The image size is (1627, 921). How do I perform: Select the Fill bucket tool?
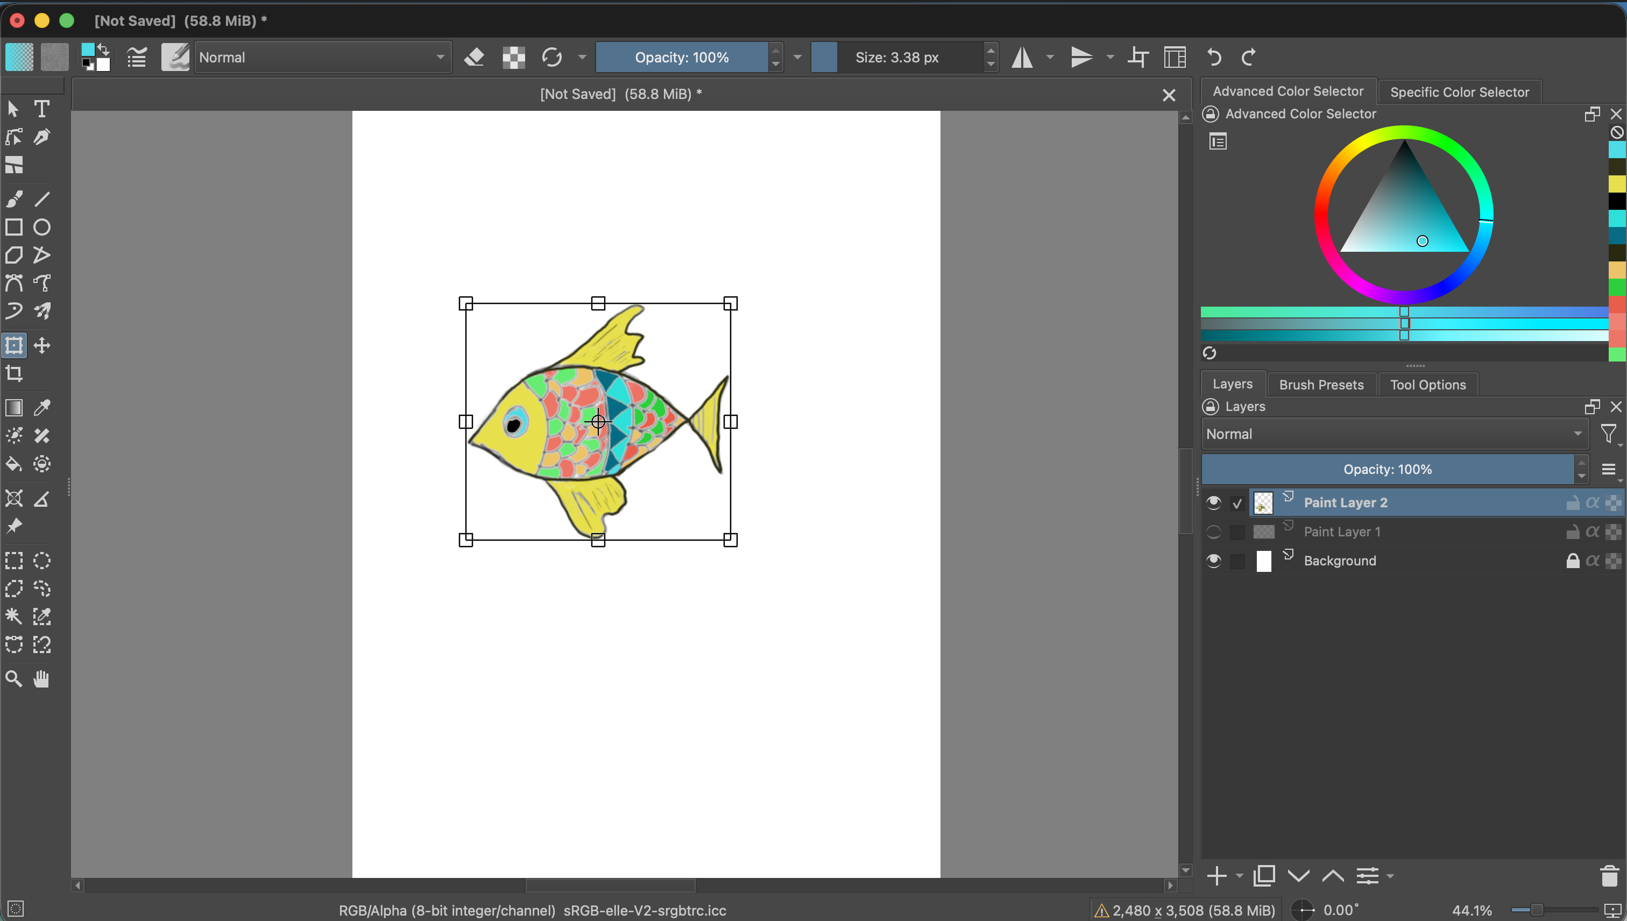[x=14, y=464]
